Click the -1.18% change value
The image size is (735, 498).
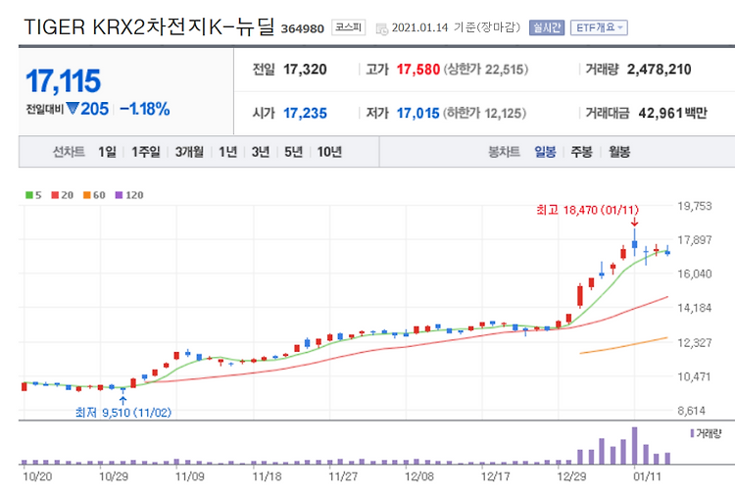click(x=145, y=109)
